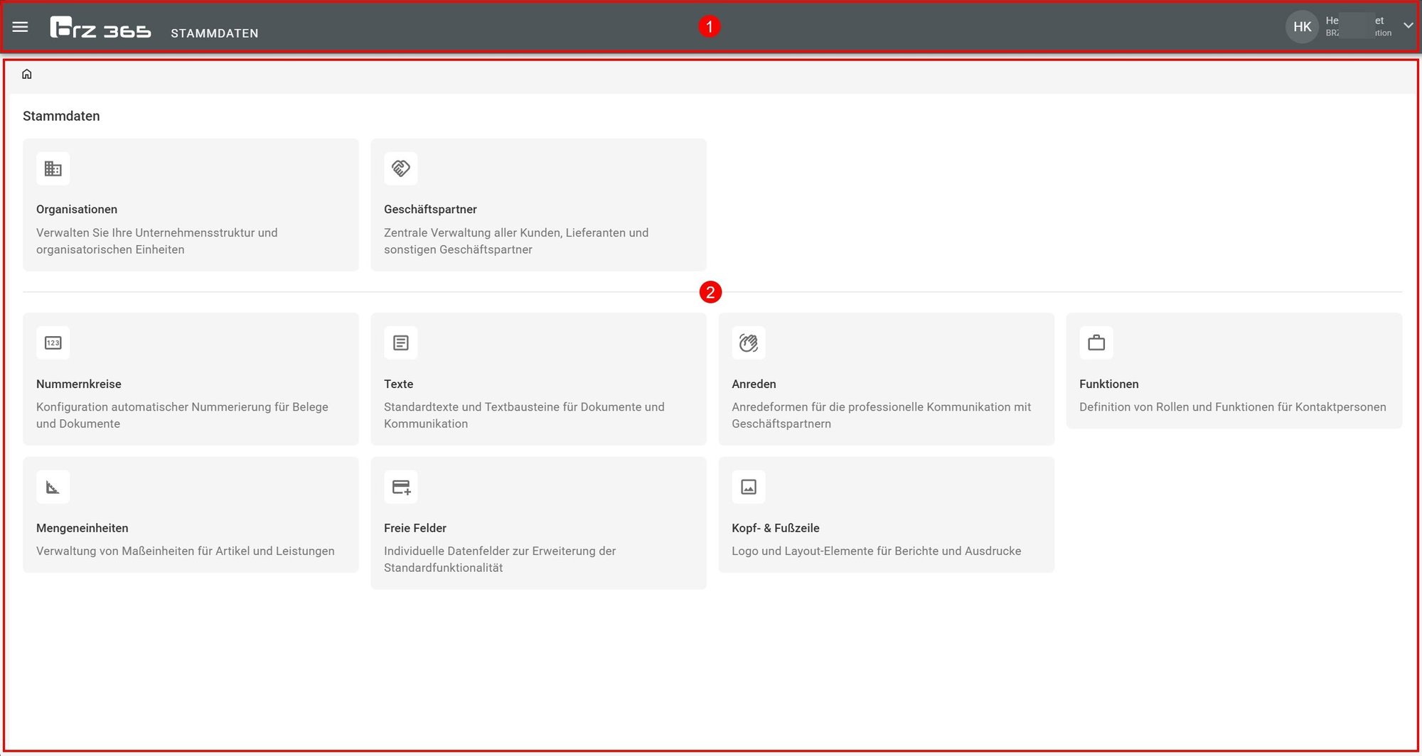Click the Freie Felder card-plus icon
This screenshot has width=1422, height=756.
[401, 487]
